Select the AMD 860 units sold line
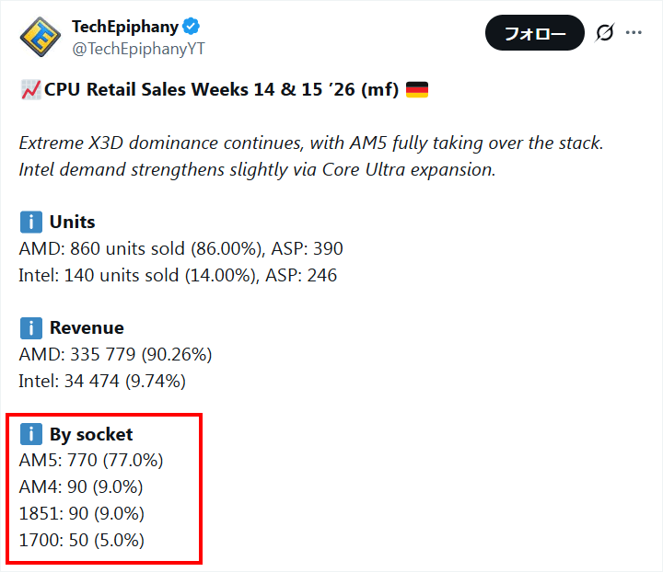The height and width of the screenshot is (572, 663). pyautogui.click(x=180, y=249)
